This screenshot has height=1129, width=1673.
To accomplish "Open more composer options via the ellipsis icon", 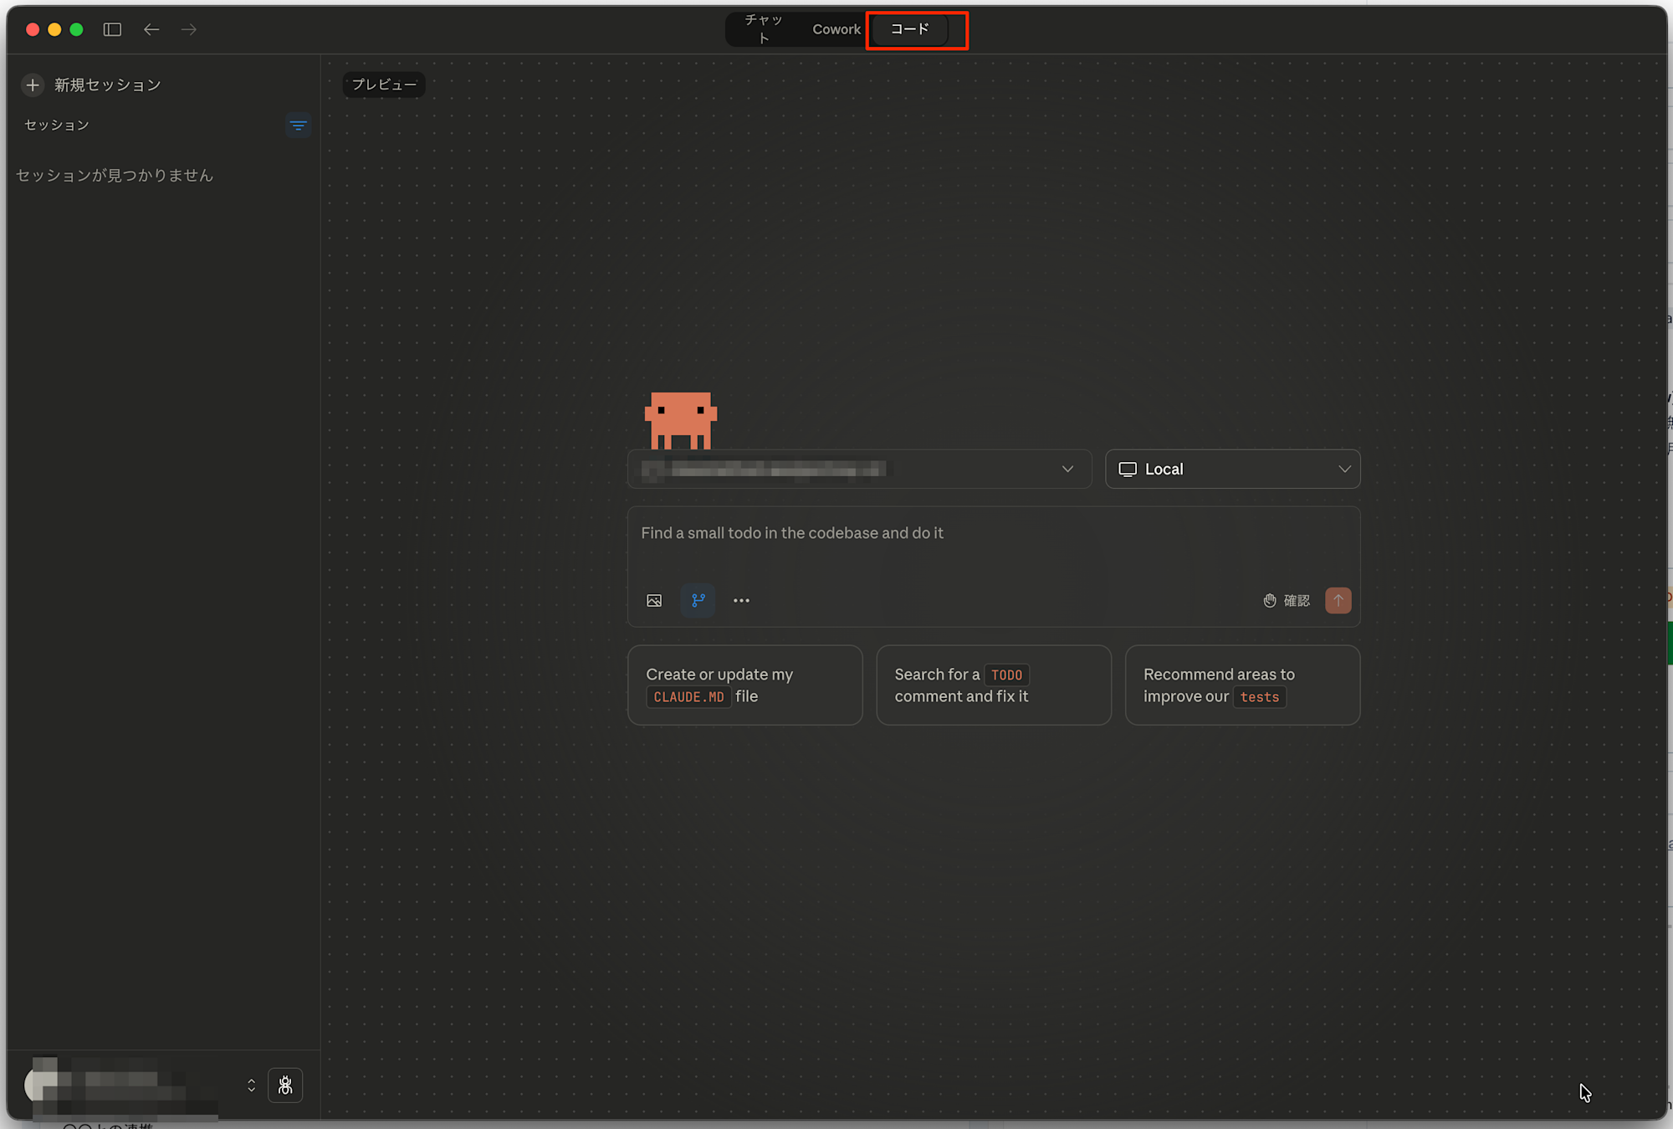I will [x=741, y=600].
